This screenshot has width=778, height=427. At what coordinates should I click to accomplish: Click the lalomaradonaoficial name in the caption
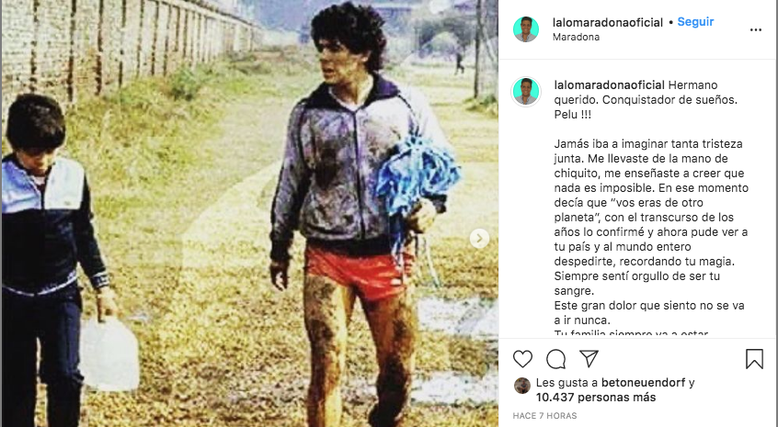(x=610, y=85)
